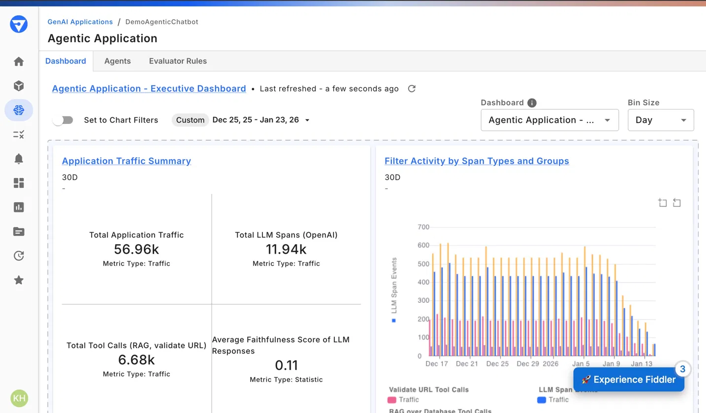
Task: Open the Home icon in the sidebar
Action: [x=19, y=62]
